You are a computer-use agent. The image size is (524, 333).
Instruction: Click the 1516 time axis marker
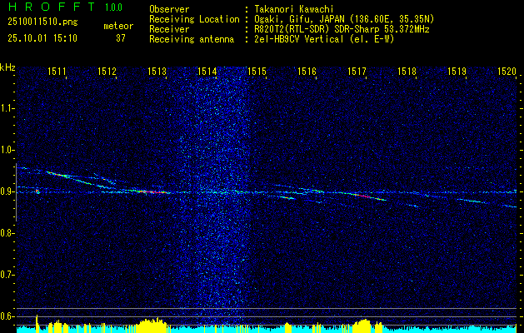pyautogui.click(x=307, y=71)
